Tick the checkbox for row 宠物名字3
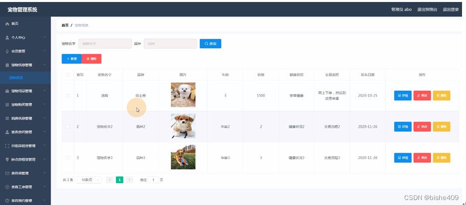Screen dimensions: 466x205 (x=67, y=158)
